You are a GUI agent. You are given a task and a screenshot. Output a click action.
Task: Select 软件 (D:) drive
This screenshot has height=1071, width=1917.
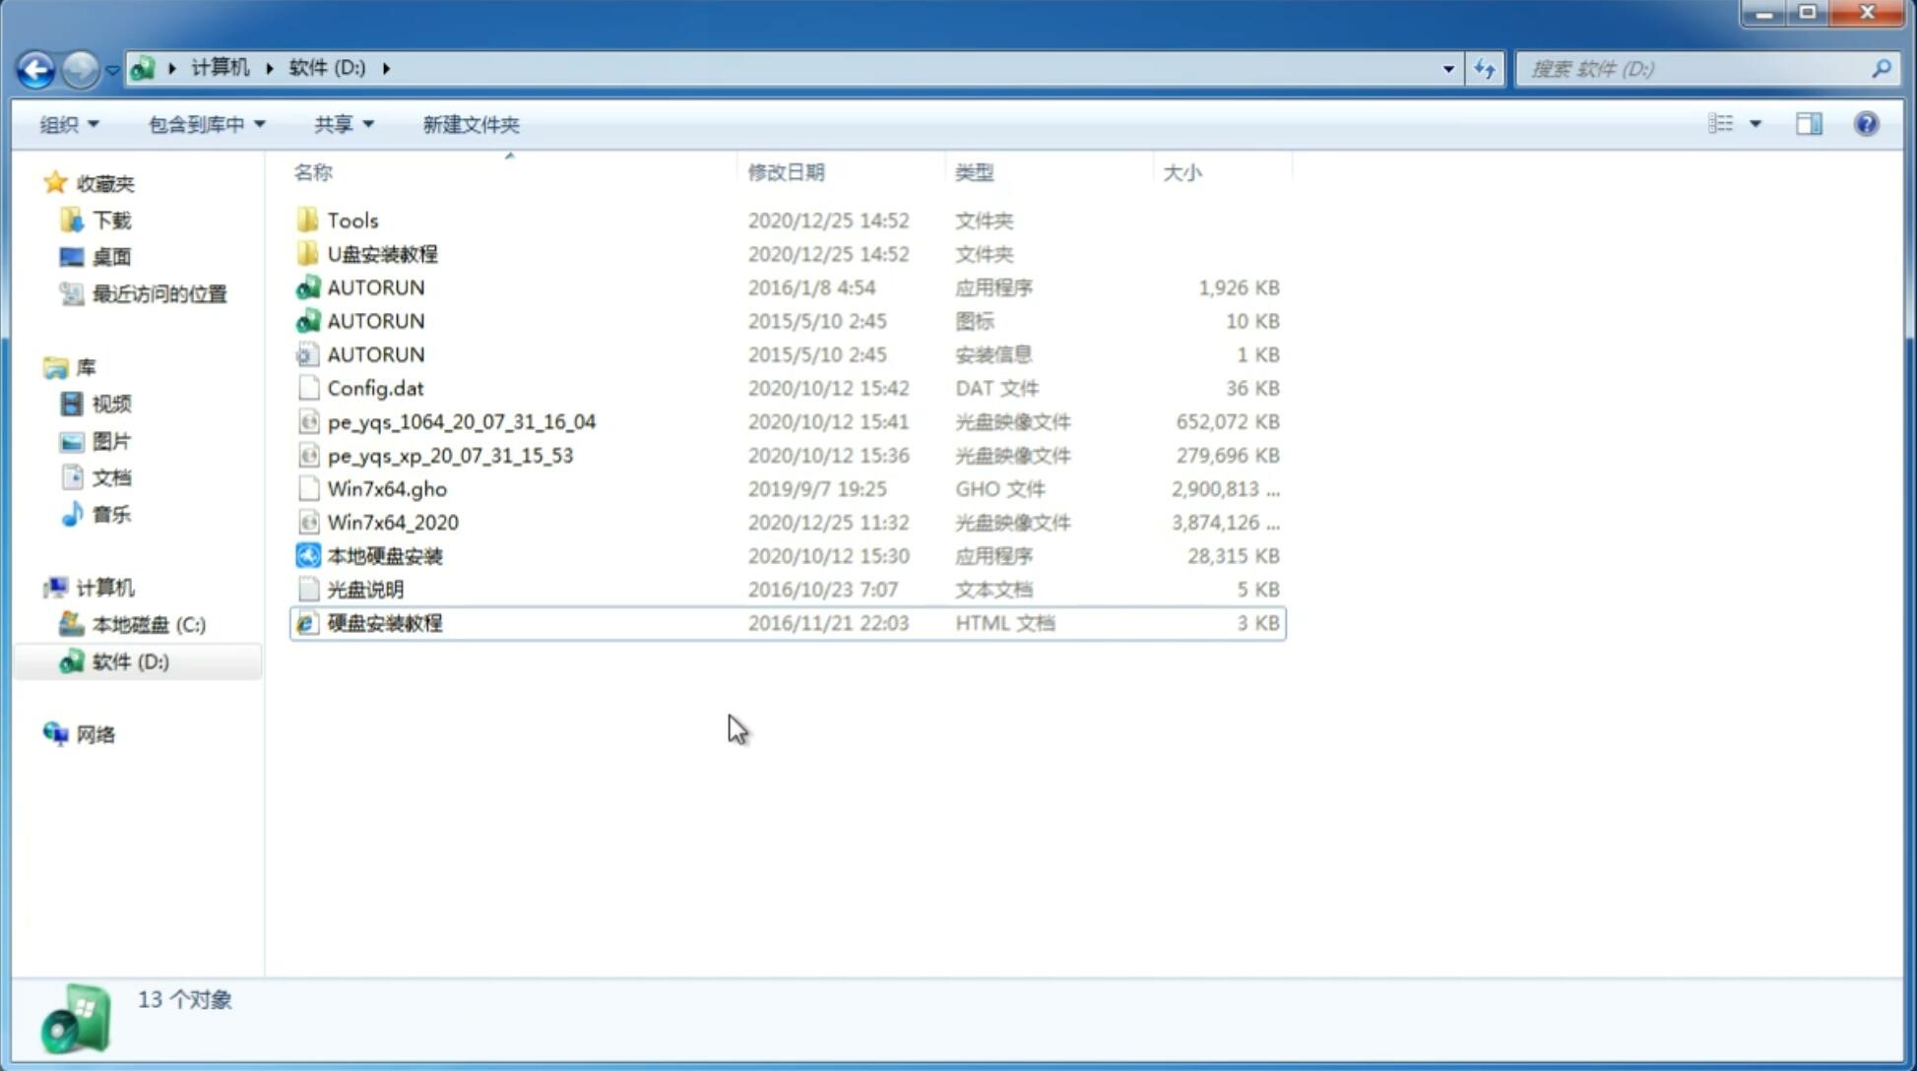130,661
